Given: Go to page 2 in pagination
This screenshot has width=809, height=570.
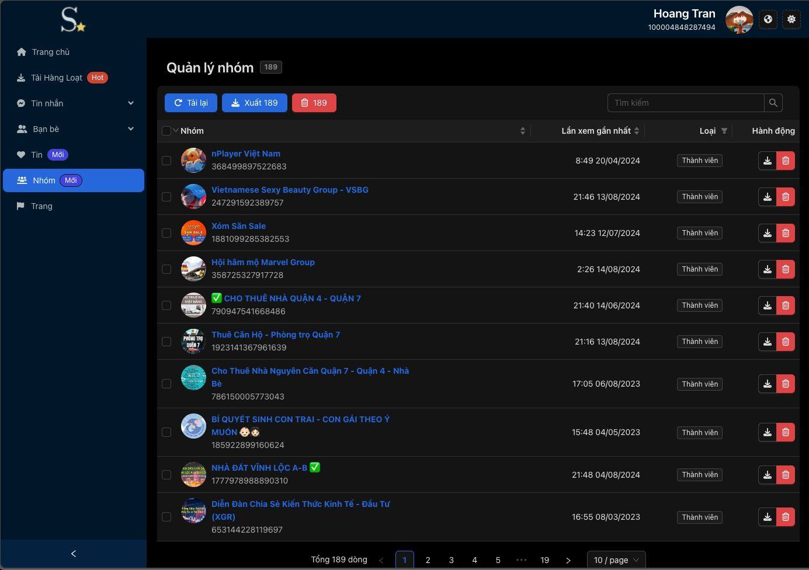Looking at the screenshot, I should click(428, 560).
